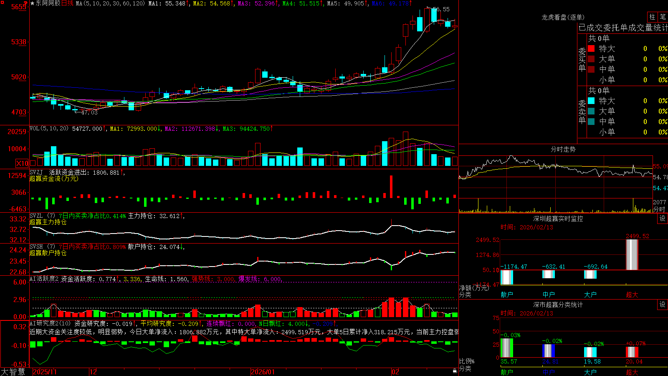Click MA(5,10,20,30,60,120) indicator parameters
The image size is (668, 376).
110,3
